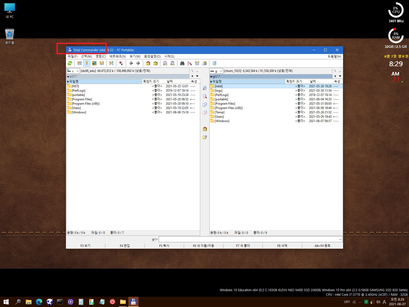Sort right panel by 파일명 column
409x307 pixels.
pyautogui.click(x=247, y=81)
